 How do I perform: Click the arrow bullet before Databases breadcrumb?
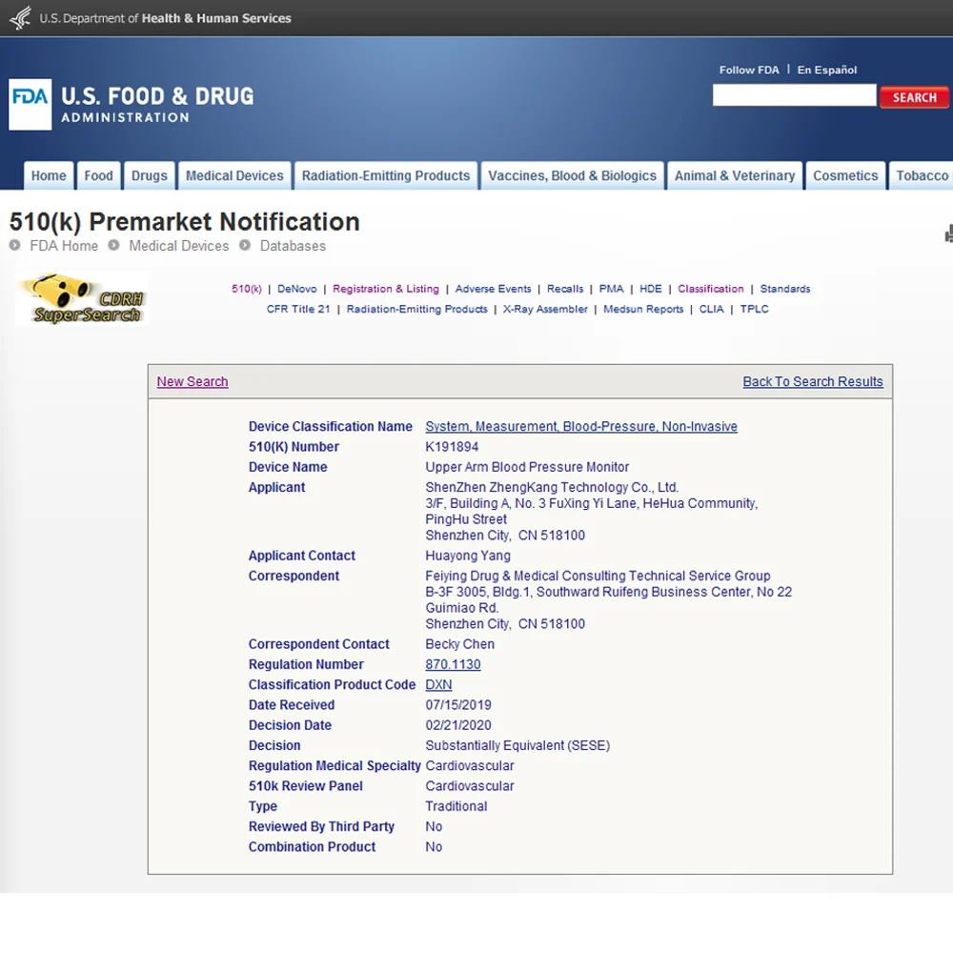click(x=245, y=245)
